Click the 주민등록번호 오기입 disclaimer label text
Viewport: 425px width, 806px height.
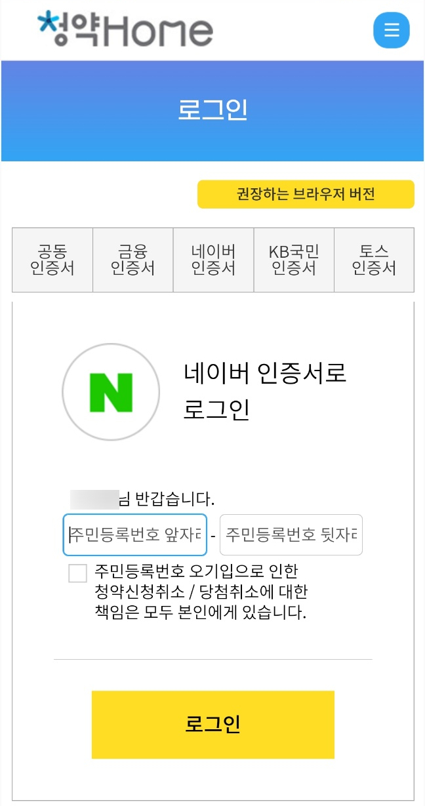click(201, 592)
